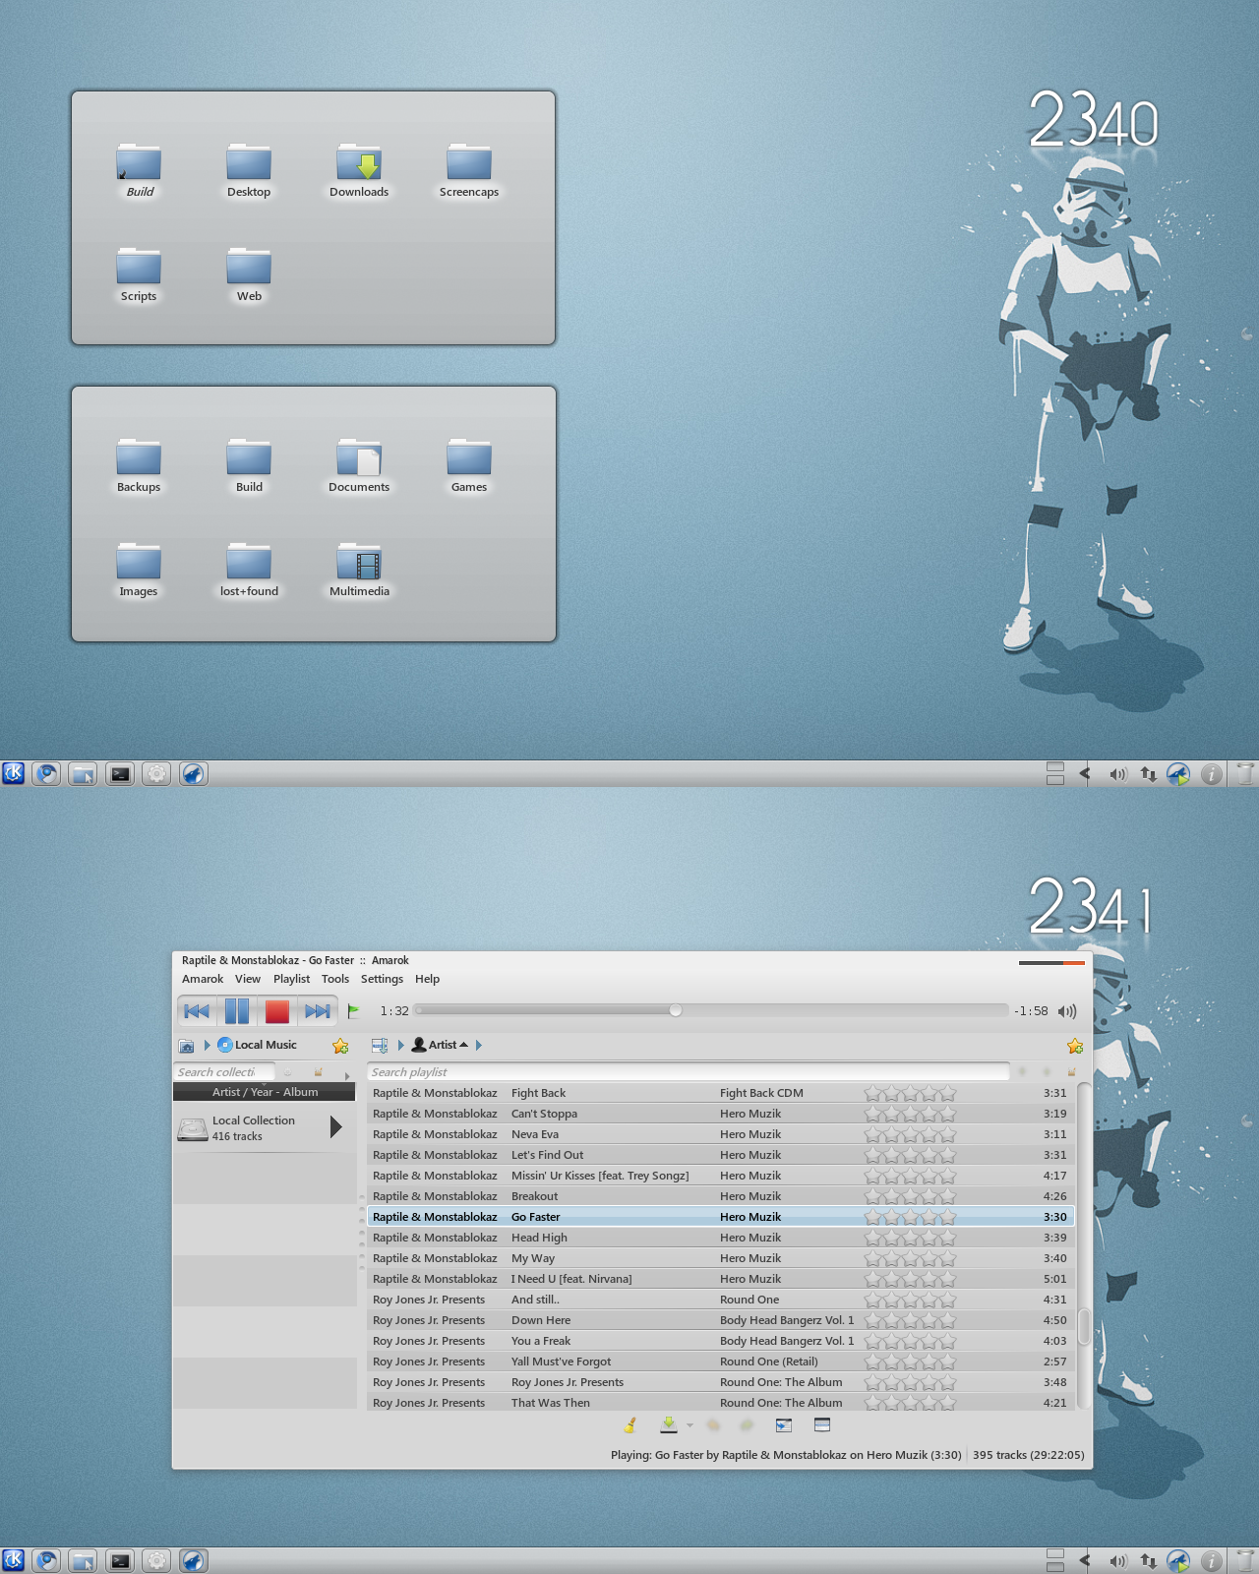Click the 395 tracks total in status bar
Viewport: 1259px width, 1574px height.
pos(1029,1455)
